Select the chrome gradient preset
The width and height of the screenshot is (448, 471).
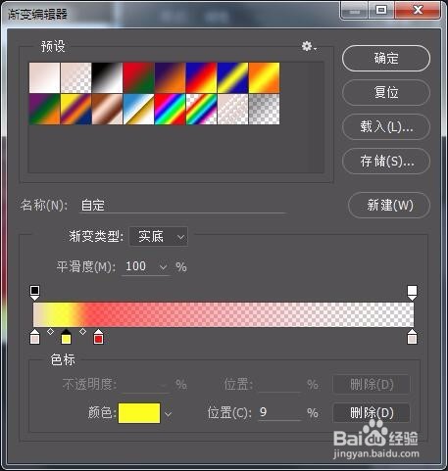tap(138, 109)
